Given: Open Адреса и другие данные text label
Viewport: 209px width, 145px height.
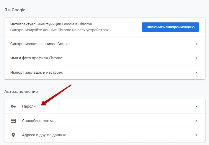Looking at the screenshot, I should click(44, 135).
